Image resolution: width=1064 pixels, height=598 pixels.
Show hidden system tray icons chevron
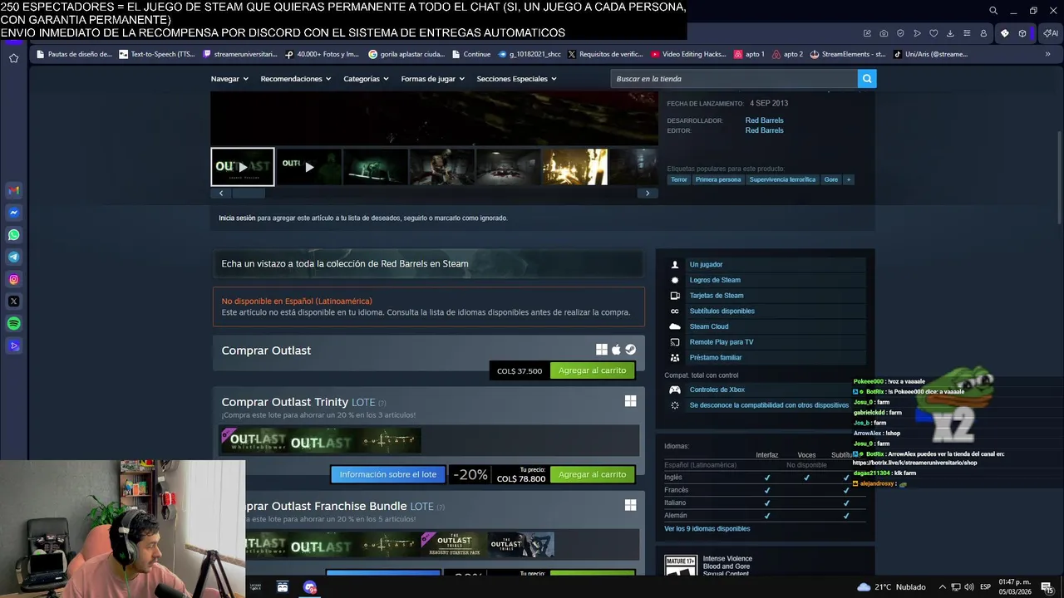[943, 587]
